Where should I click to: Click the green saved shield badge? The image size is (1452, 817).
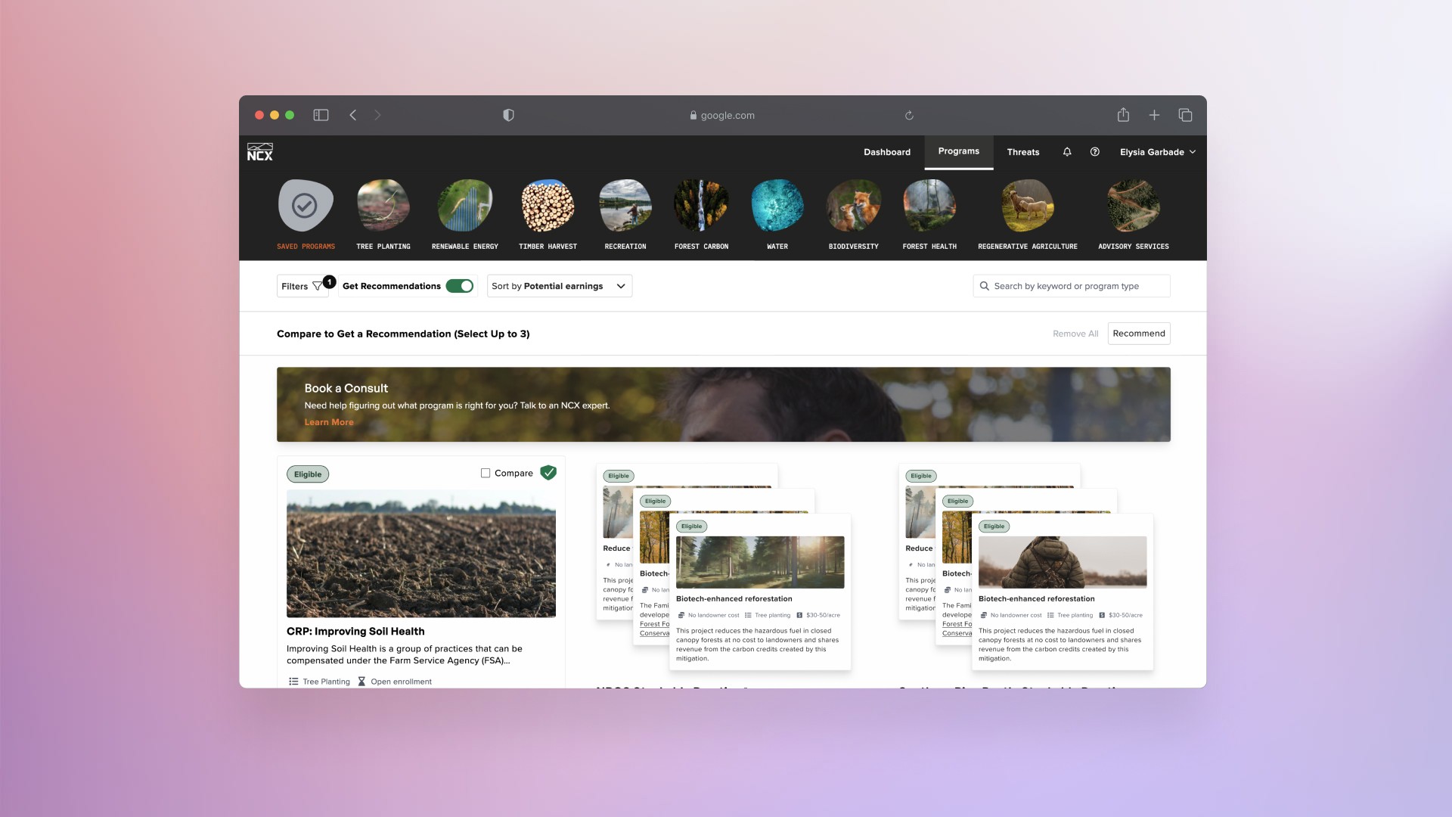548,473
